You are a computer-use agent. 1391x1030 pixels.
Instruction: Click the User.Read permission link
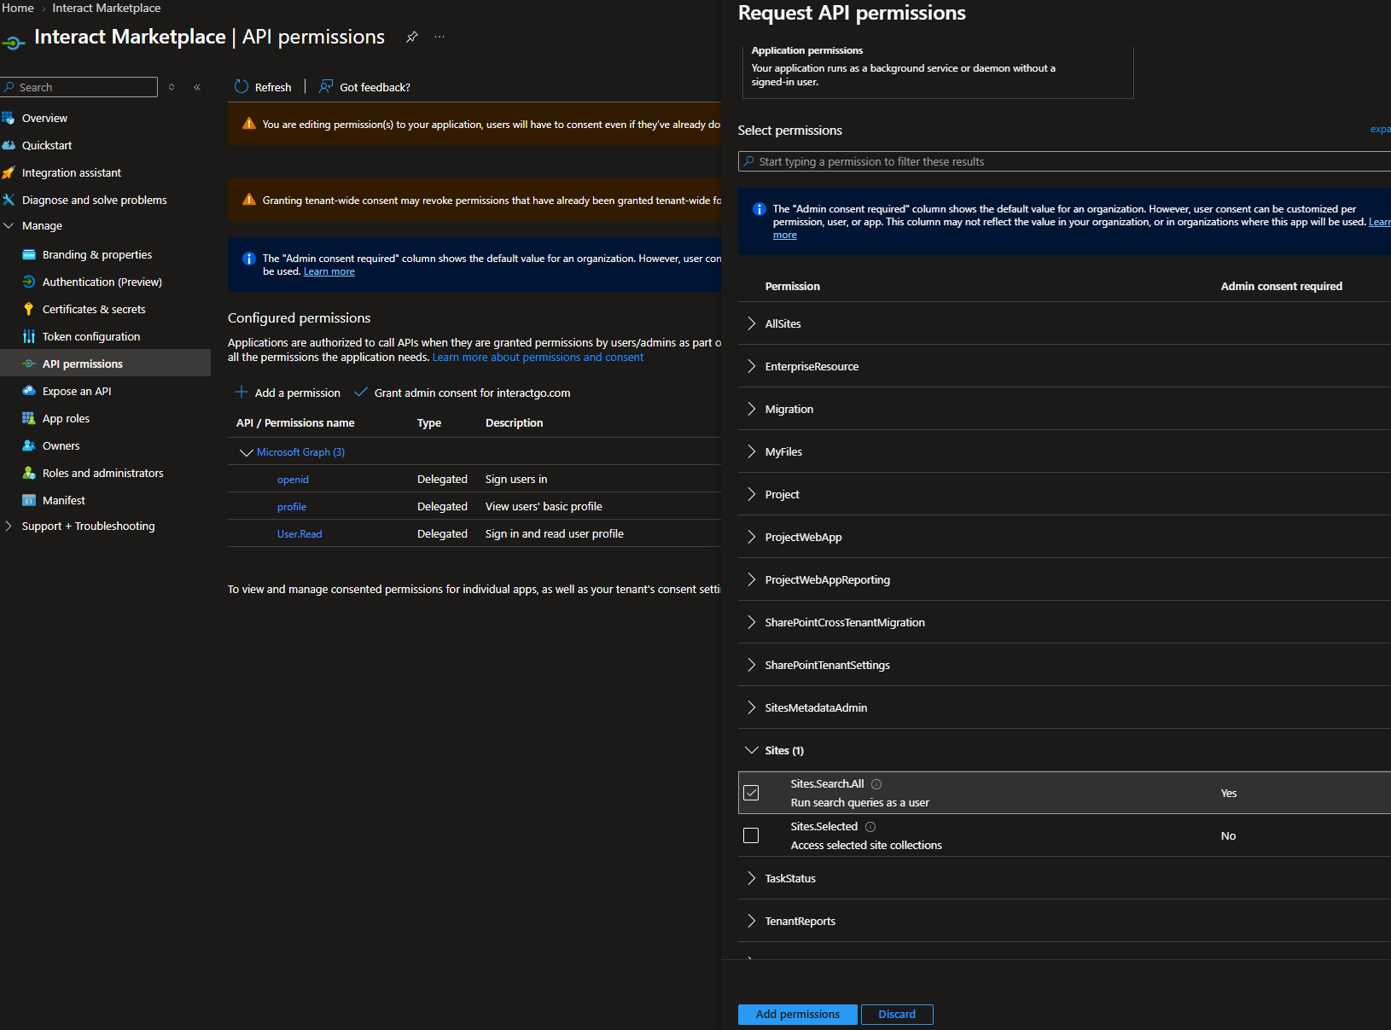tap(300, 534)
